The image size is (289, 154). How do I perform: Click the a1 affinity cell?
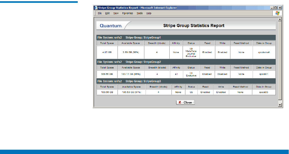[176, 74]
